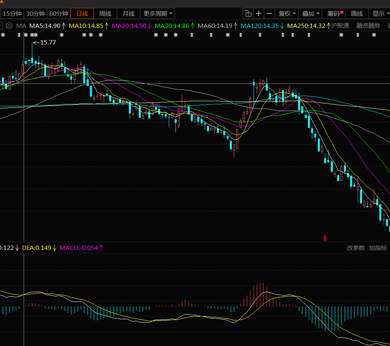Switch to the 月线 monthly tab
This screenshot has width=390, height=346.
(128, 14)
